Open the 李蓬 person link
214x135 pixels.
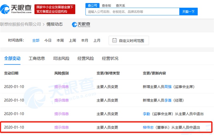[x=168, y=100]
